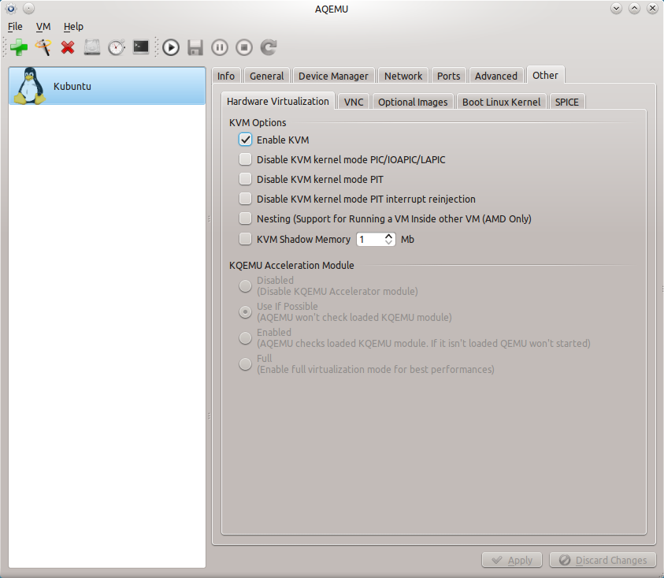Select the Kubuntu VM name in the list
The height and width of the screenshot is (578, 664).
[x=72, y=86]
